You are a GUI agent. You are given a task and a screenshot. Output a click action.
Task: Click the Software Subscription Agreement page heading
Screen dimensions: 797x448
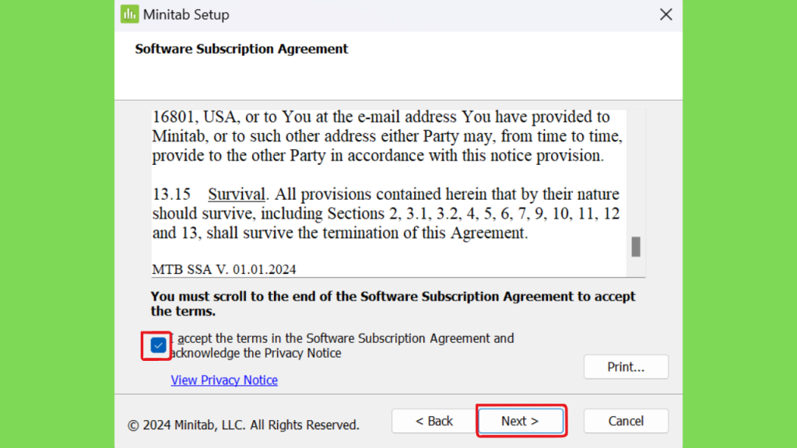pos(241,49)
